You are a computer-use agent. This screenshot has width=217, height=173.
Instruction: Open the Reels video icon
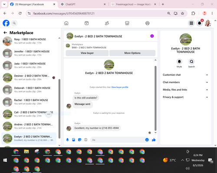coord(86,23)
